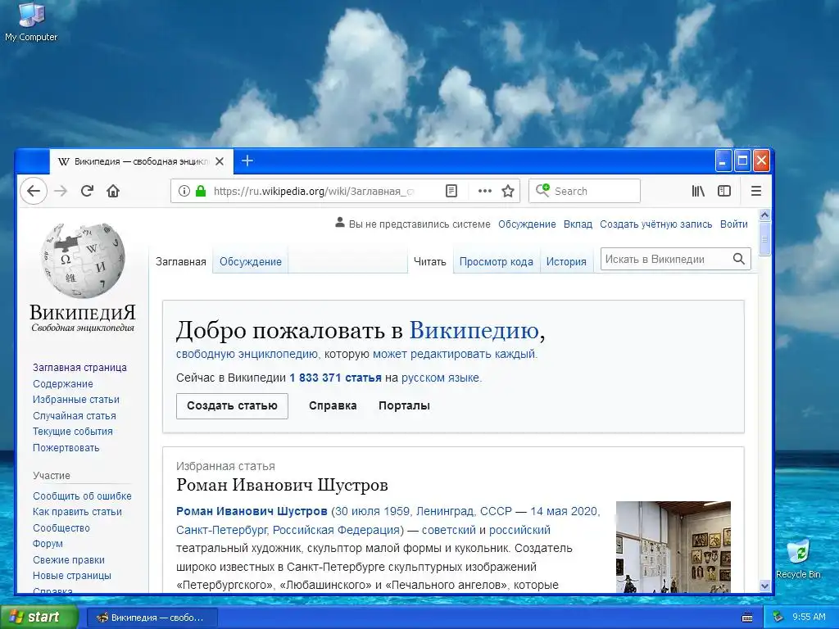Open the Справка button in welcome box
Viewport: 839px width, 629px height.
(333, 406)
